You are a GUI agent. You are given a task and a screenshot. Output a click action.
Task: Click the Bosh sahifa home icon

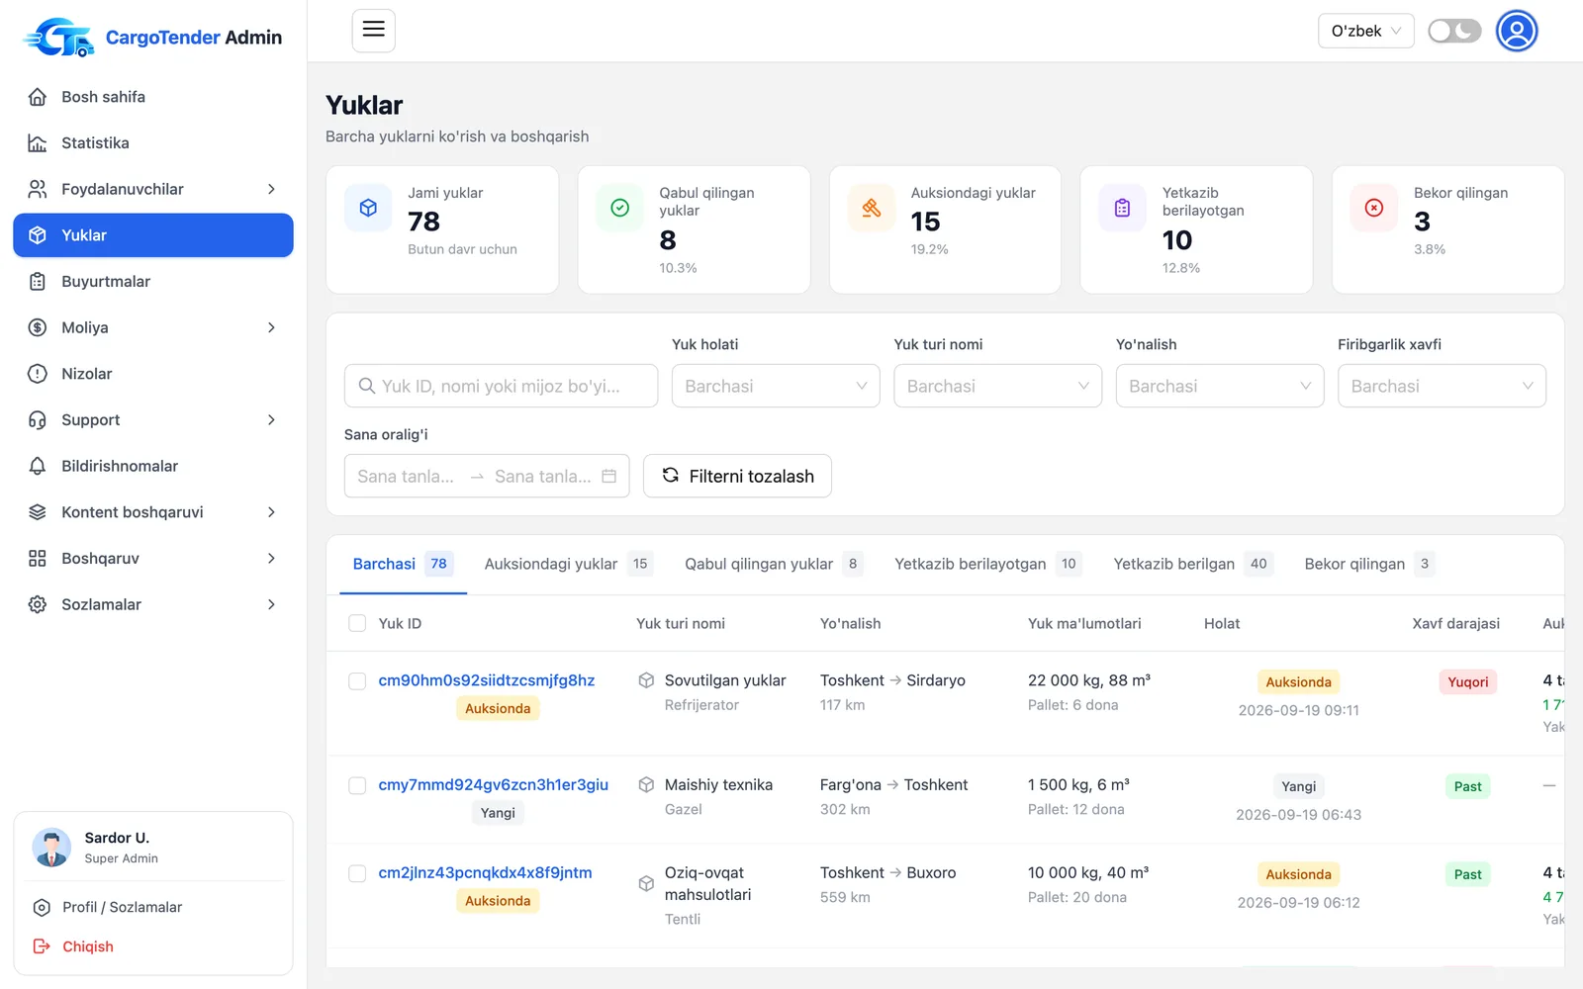pos(38,97)
